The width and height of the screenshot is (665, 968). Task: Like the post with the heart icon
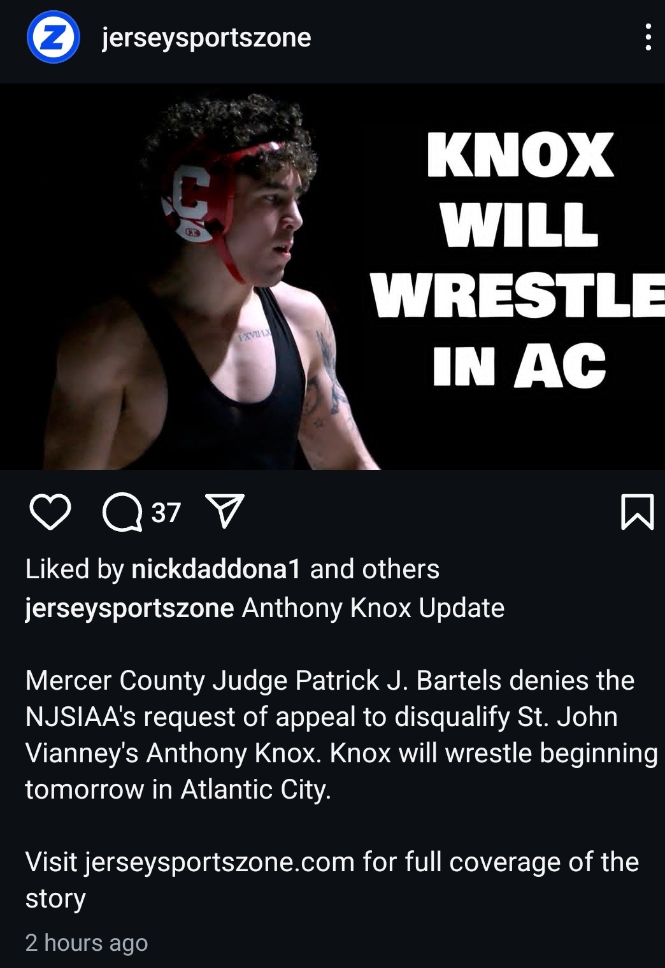pyautogui.click(x=50, y=513)
